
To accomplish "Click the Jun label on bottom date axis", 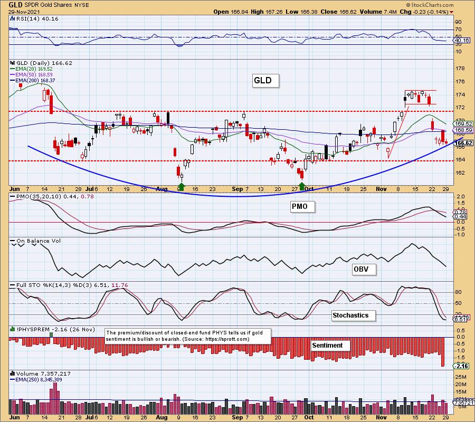I will click(x=15, y=417).
